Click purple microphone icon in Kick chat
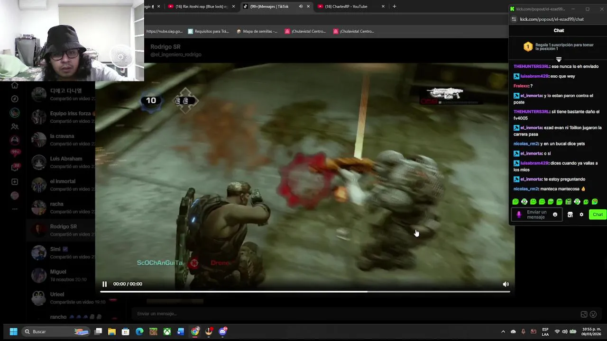This screenshot has width=607, height=341. (x=518, y=215)
